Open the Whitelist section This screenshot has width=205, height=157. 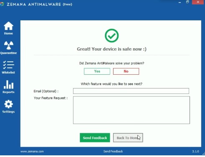(x=8, y=67)
